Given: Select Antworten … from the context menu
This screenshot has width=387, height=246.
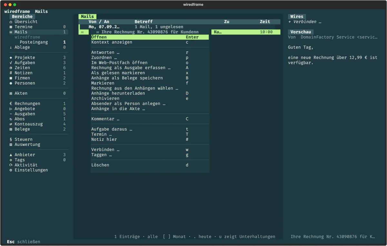Looking at the screenshot, I should pos(150,52).
